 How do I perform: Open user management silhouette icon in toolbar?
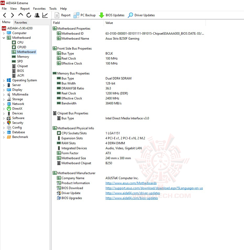pos(37,15)
